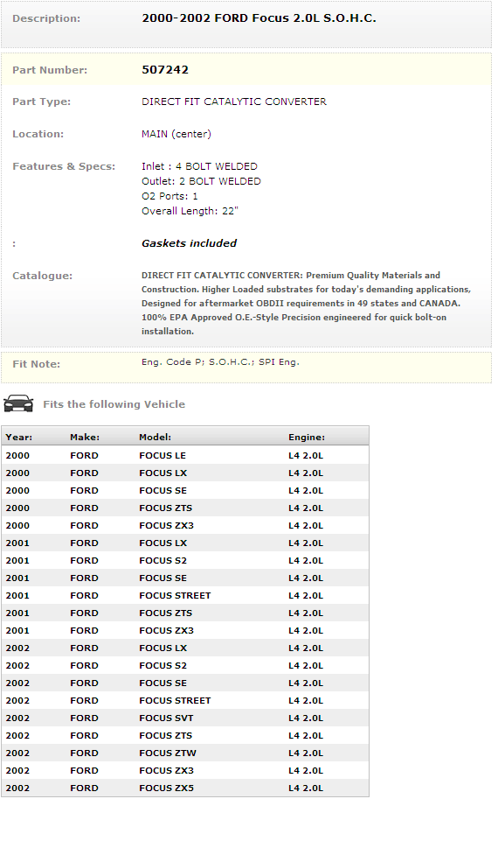Select the 2001 FOCUS SE model cell

[x=163, y=578]
